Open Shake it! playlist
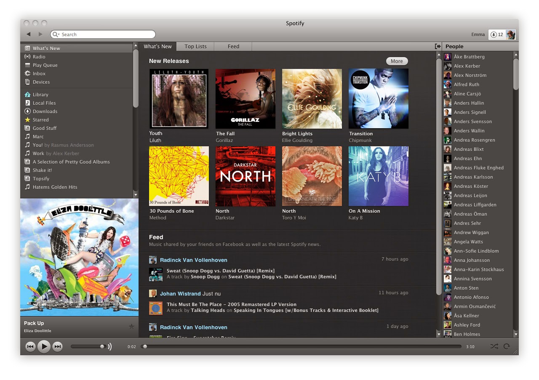The height and width of the screenshot is (380, 539). (42, 170)
